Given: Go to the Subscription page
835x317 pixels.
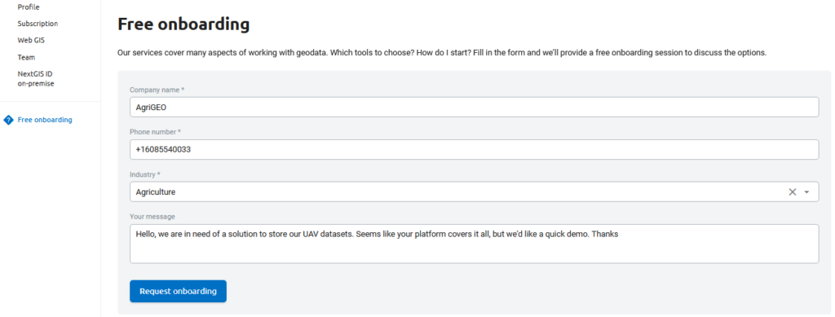Looking at the screenshot, I should tap(38, 24).
